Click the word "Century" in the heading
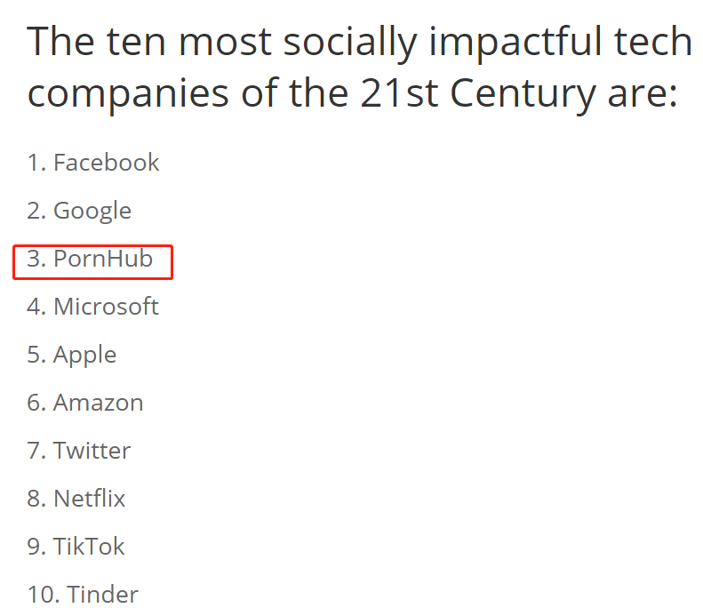This screenshot has width=703, height=616. click(523, 93)
